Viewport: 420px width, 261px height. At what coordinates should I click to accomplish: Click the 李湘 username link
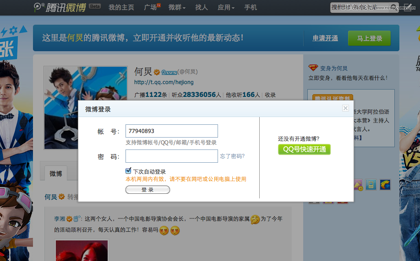(60, 219)
